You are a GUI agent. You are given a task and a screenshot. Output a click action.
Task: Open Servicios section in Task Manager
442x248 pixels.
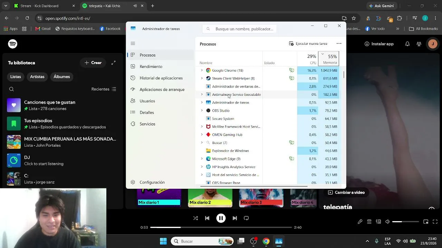coord(147,124)
